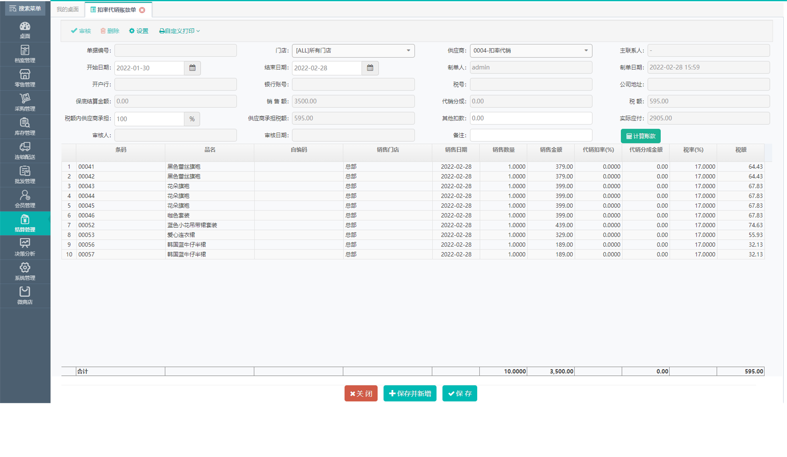Click the 税额 column header

click(741, 150)
